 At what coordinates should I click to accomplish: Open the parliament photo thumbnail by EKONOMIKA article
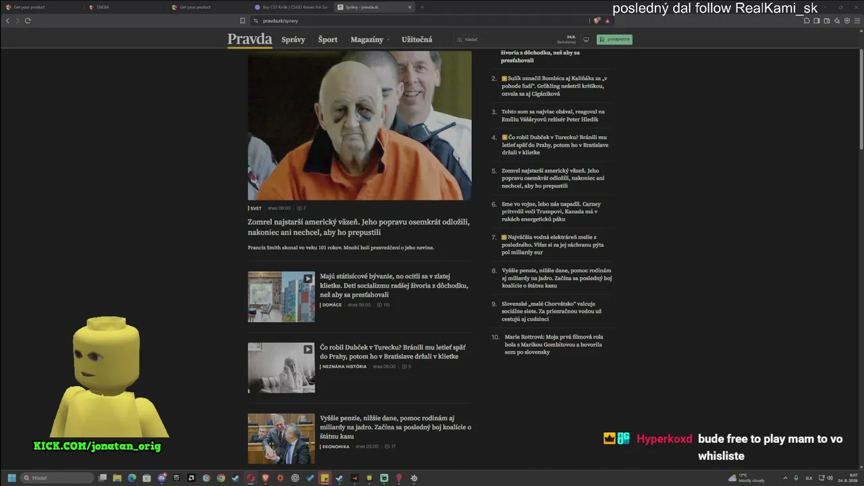[281, 439]
